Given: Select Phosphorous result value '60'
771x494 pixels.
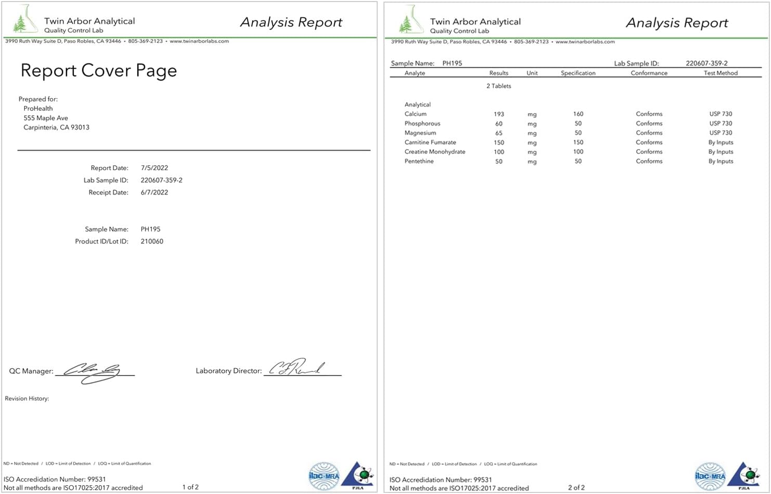Looking at the screenshot, I should (x=499, y=124).
